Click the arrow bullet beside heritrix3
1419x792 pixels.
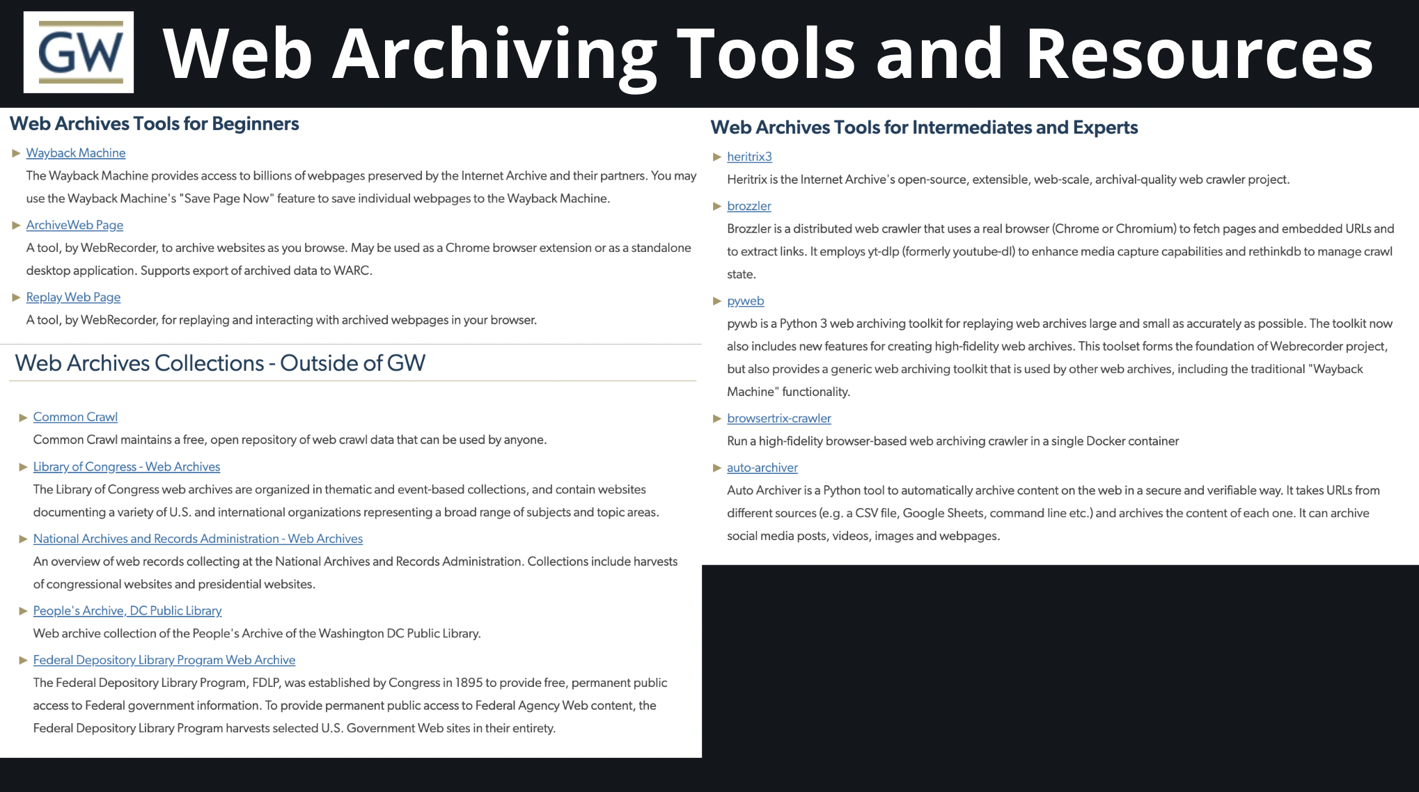717,157
